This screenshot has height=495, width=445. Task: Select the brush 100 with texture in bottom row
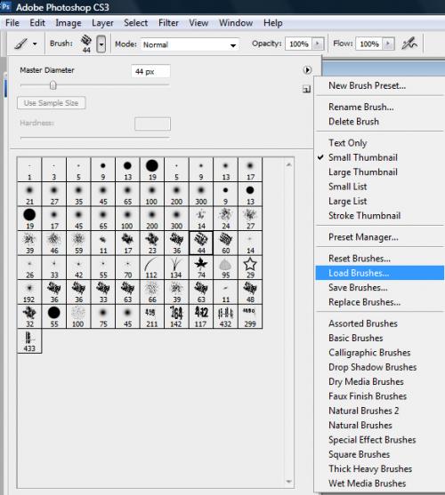point(78,316)
